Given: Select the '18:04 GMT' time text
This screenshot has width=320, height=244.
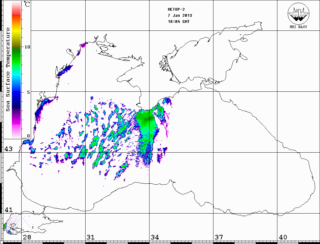Looking at the screenshot, I should [x=179, y=21].
